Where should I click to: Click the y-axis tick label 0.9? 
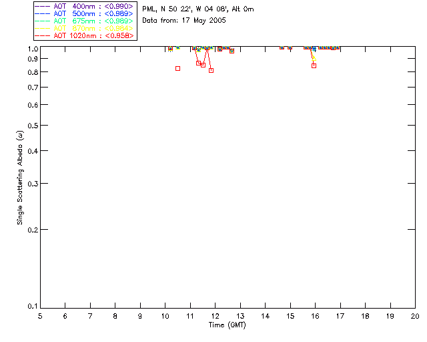[33, 59]
